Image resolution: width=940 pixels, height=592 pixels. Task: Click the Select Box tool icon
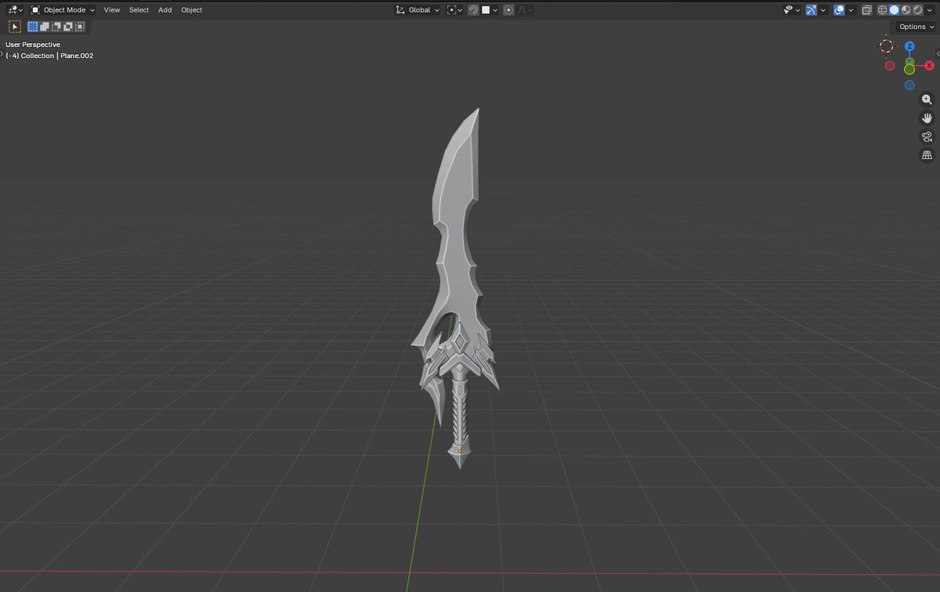(15, 27)
